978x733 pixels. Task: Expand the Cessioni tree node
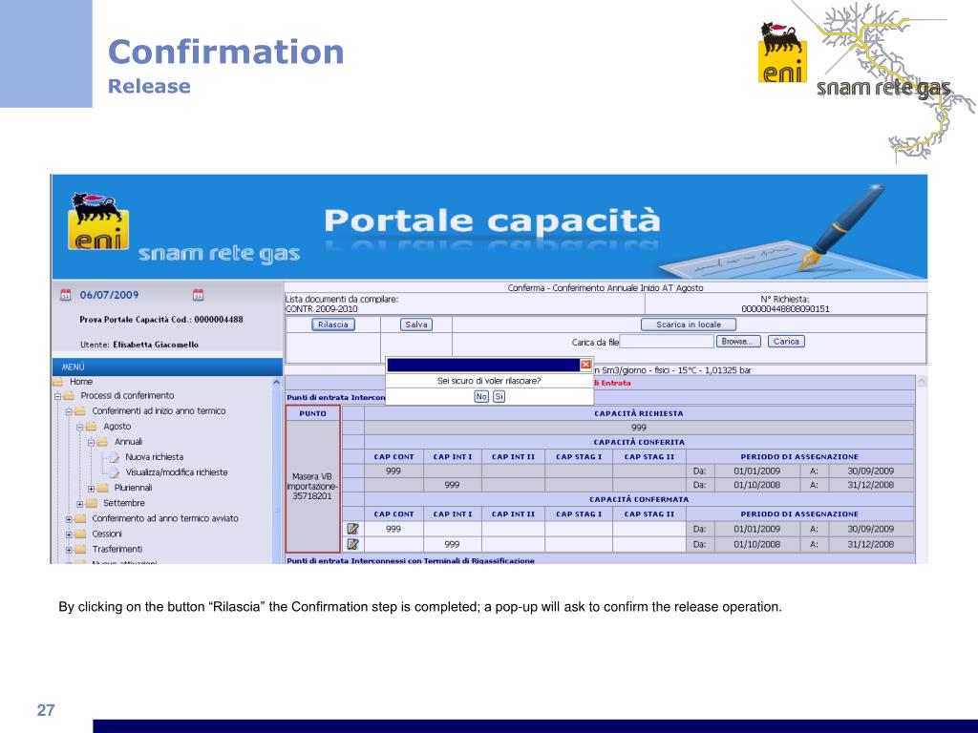point(69,534)
